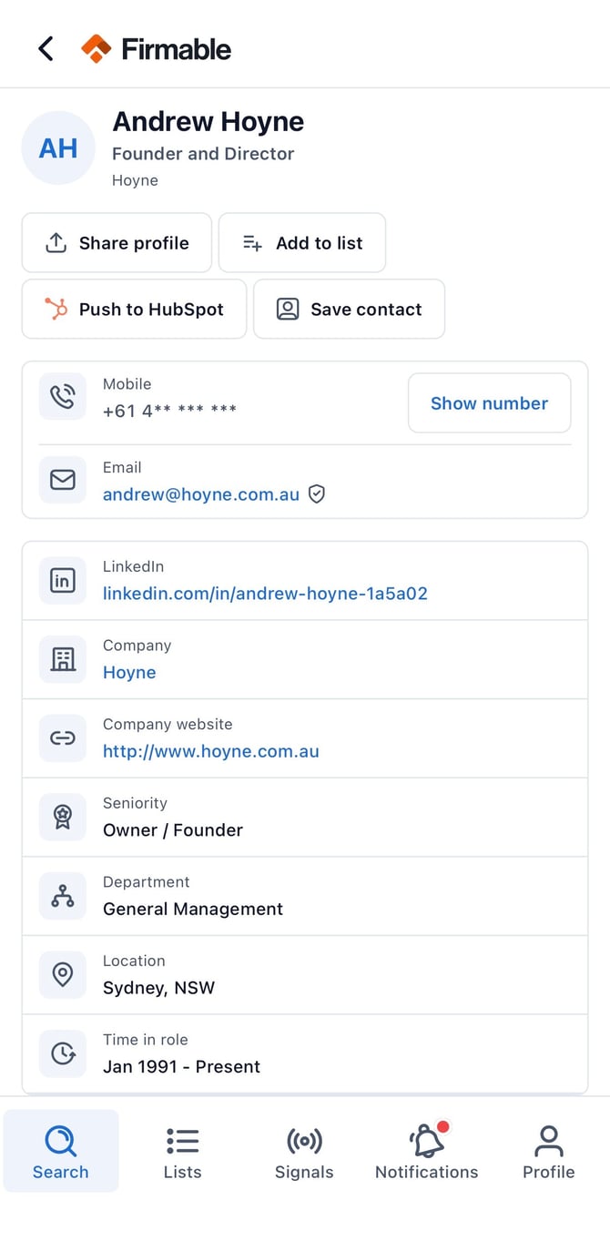Open the andrew@hoyne.com.au email link
Screen dimensions: 610x1241
pyautogui.click(x=201, y=494)
